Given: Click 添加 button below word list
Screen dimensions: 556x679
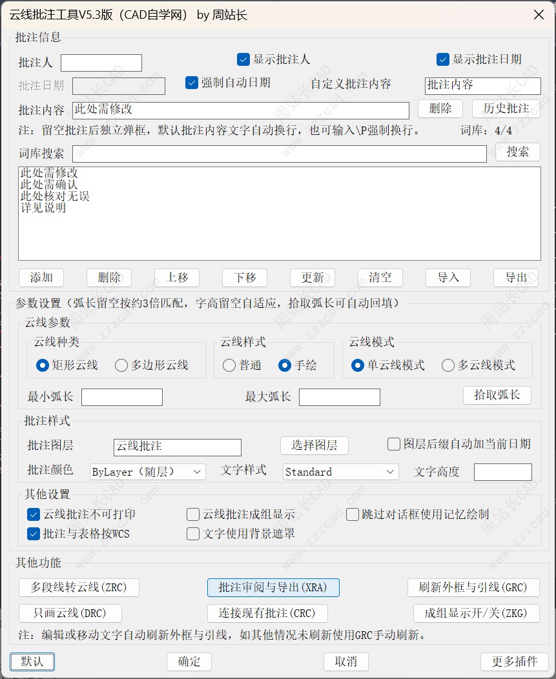Looking at the screenshot, I should pyautogui.click(x=41, y=278).
